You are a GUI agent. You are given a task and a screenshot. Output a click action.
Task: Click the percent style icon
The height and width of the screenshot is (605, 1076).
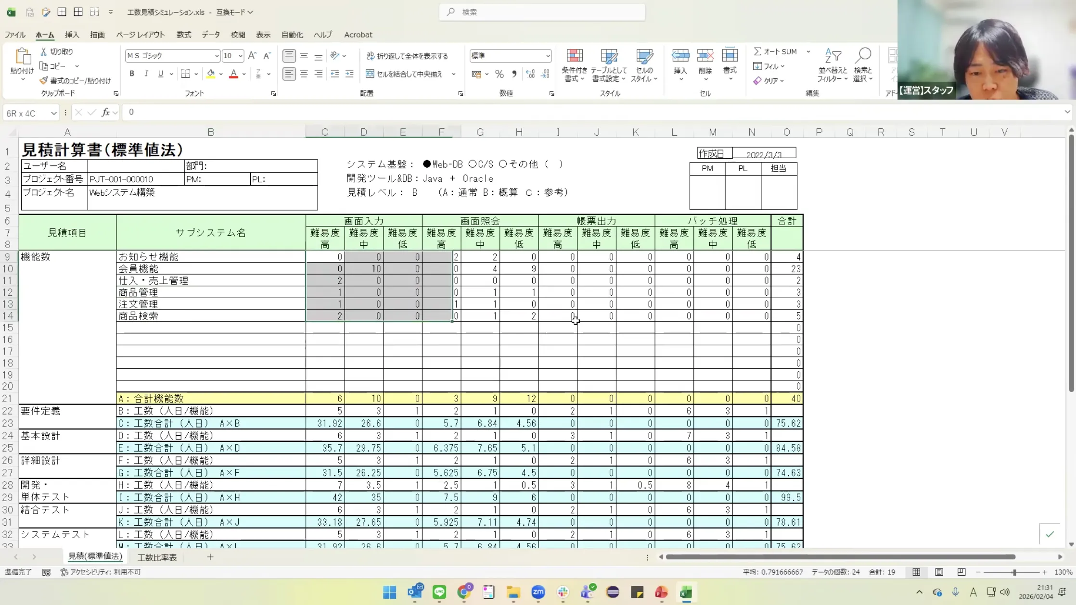(500, 74)
